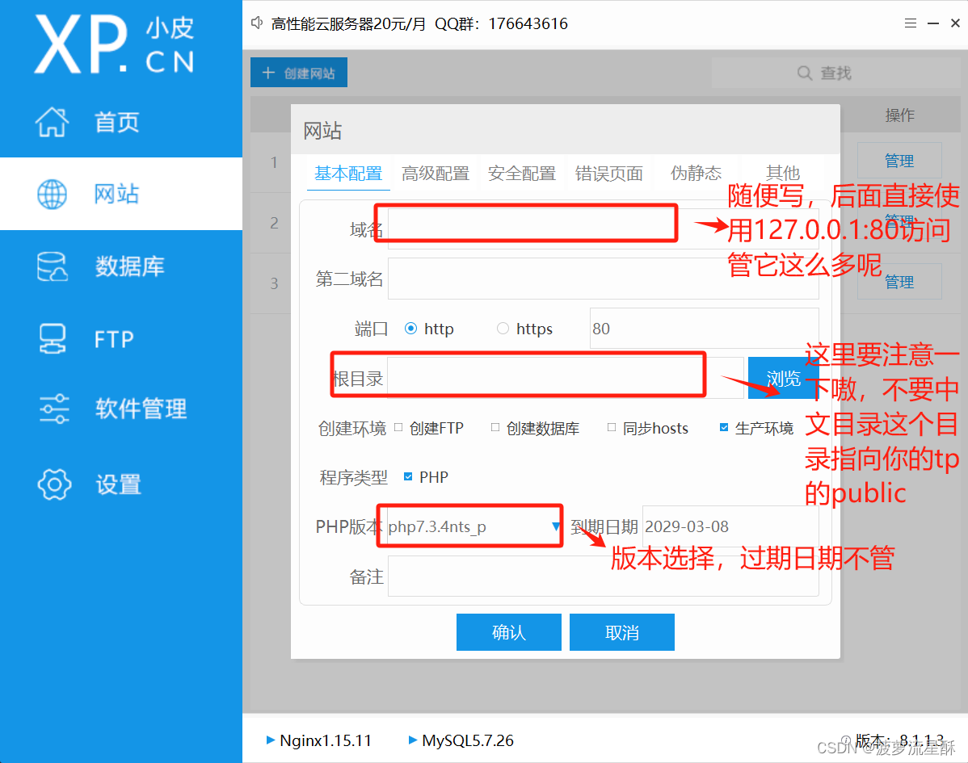Click the Nginx1.15.11 status text
Screen dimensions: 968x763
click(326, 740)
